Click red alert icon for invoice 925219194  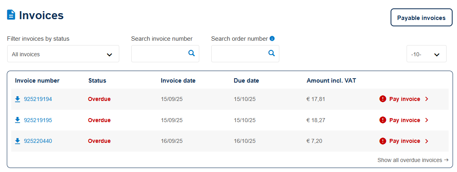(x=383, y=99)
